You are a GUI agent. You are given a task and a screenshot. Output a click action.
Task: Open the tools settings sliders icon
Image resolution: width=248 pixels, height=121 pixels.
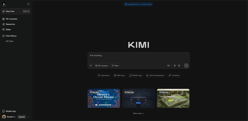point(91,66)
